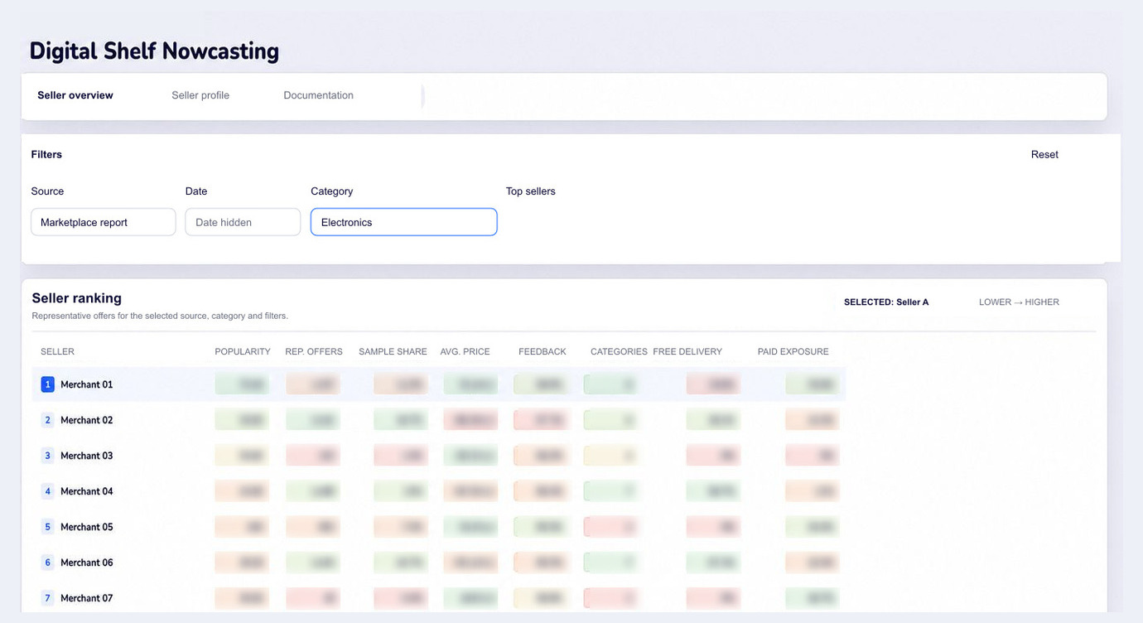Sort by the PAID EXPOSURE column header
The height and width of the screenshot is (623, 1143).
[793, 351]
